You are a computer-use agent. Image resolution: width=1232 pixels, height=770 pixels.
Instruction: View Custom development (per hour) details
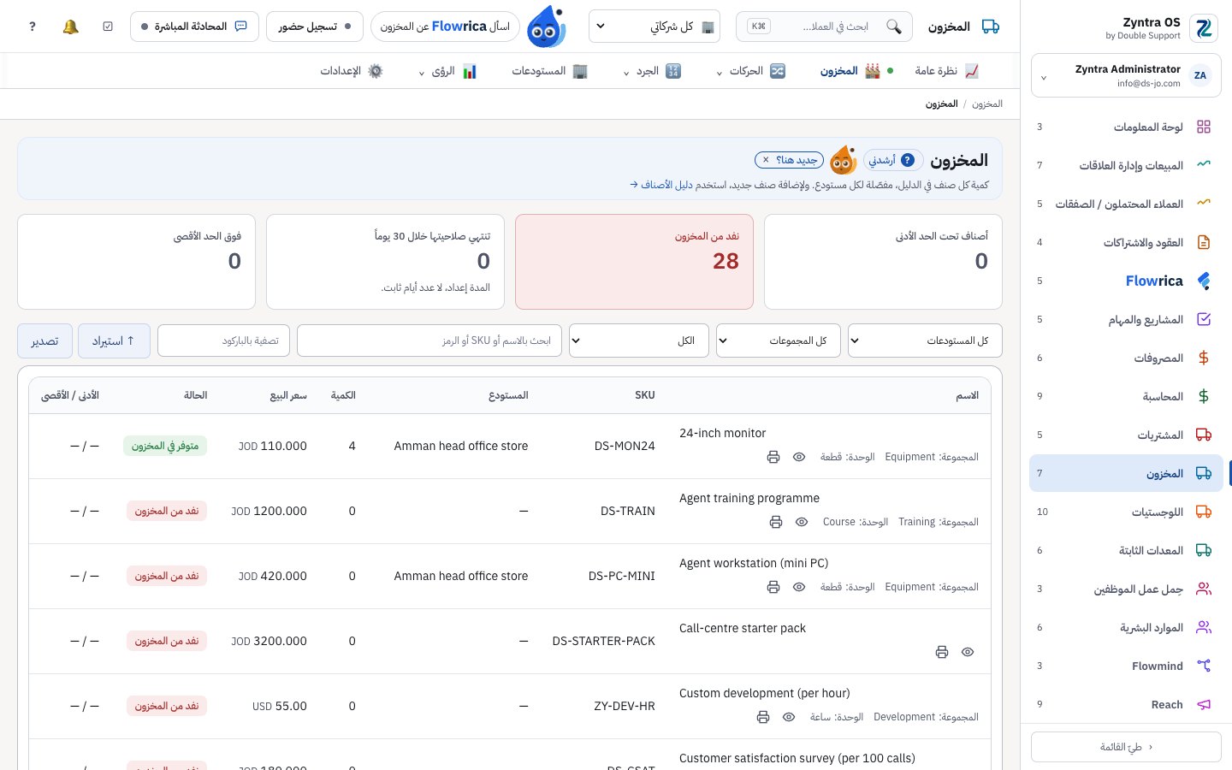click(789, 717)
